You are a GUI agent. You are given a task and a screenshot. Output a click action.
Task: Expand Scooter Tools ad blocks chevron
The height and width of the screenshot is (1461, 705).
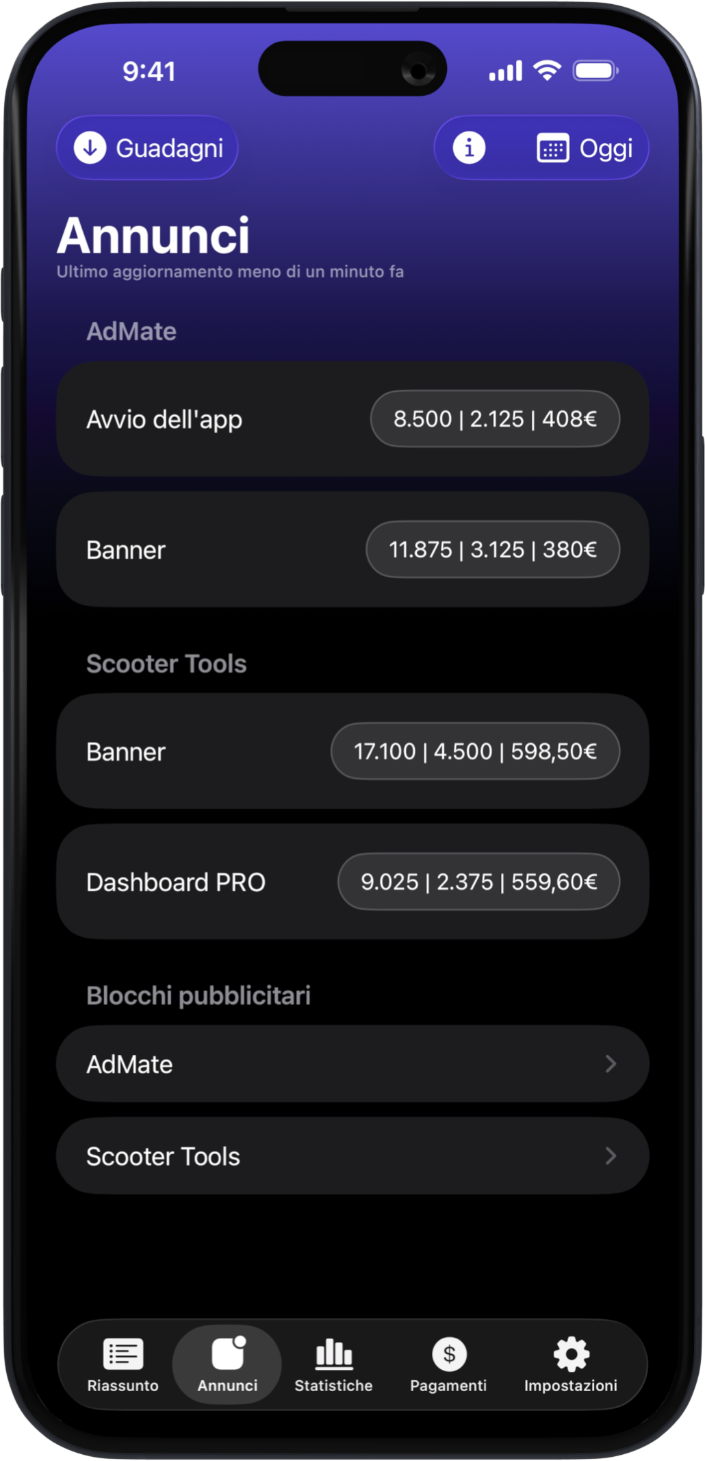611,1156
